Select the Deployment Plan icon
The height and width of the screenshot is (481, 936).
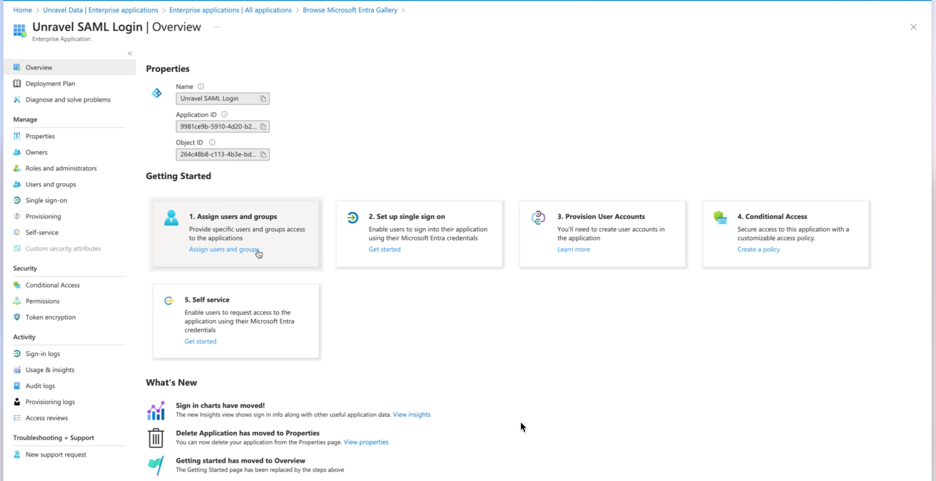pos(17,83)
